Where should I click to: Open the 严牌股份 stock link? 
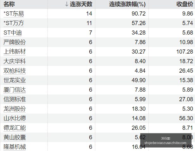pos(15,42)
